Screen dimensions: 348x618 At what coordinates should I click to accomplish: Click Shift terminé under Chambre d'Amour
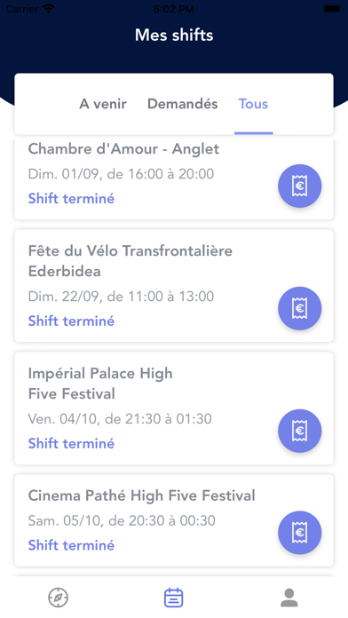(71, 198)
